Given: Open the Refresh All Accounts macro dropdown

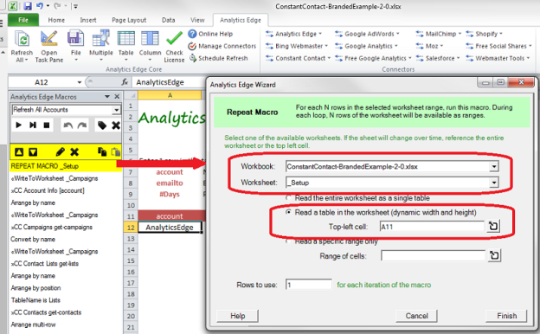Looking at the screenshot, I should (117, 110).
